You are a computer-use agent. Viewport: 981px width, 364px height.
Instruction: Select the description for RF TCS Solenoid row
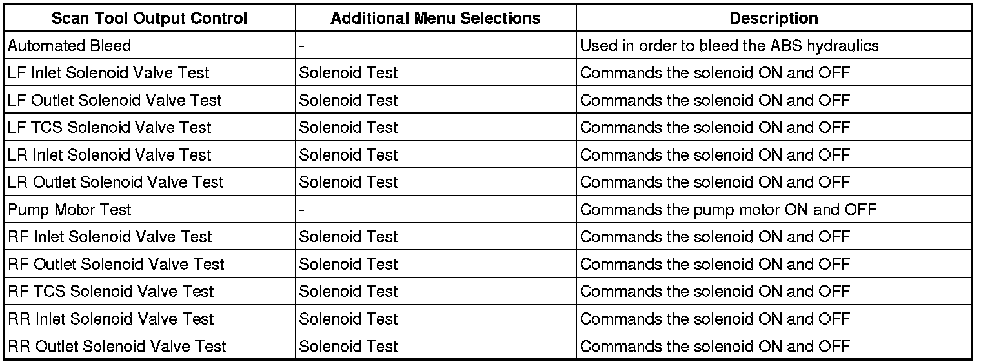pyautogui.click(x=715, y=291)
